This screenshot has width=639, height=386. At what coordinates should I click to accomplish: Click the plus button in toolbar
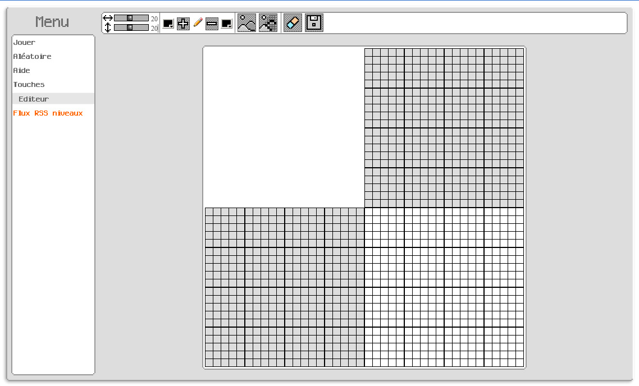click(x=183, y=24)
